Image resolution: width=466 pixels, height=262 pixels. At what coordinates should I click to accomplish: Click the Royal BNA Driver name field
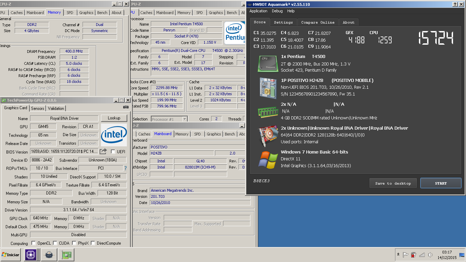pos(64,118)
